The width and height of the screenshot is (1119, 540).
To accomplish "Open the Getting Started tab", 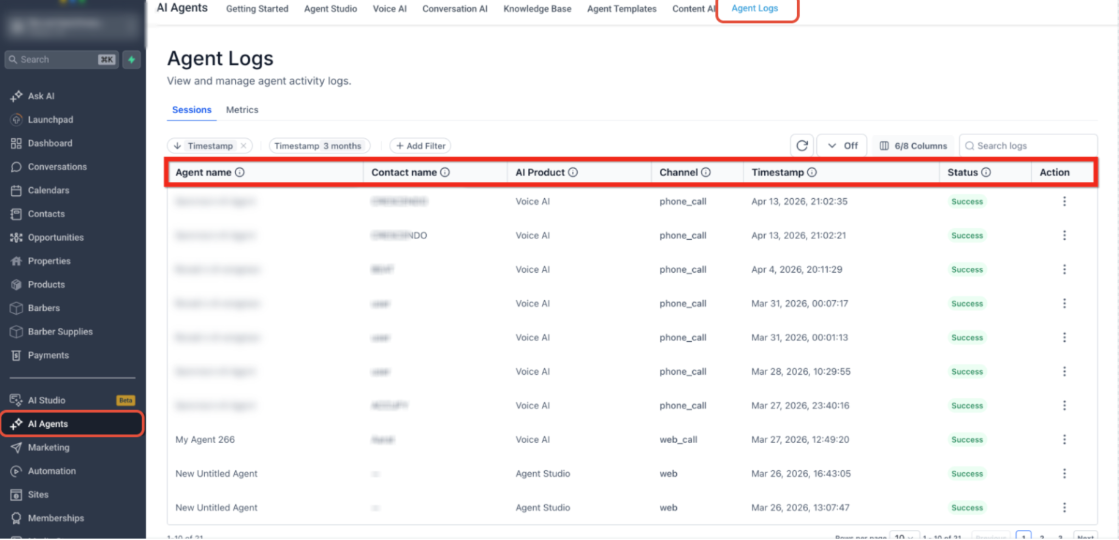I will pos(257,9).
